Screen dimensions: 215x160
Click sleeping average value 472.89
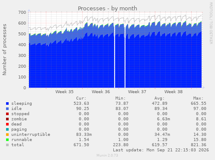[160, 104]
